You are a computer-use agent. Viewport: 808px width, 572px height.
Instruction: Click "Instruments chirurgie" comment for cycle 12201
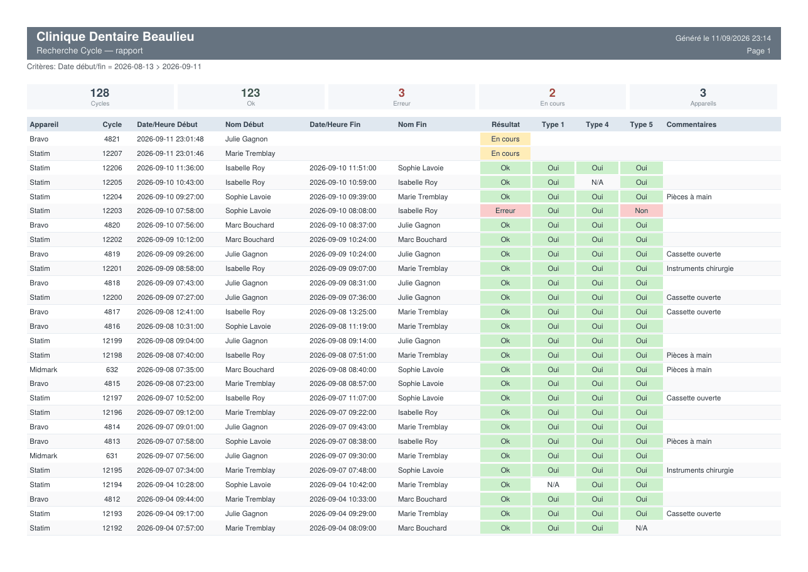[x=700, y=268]
